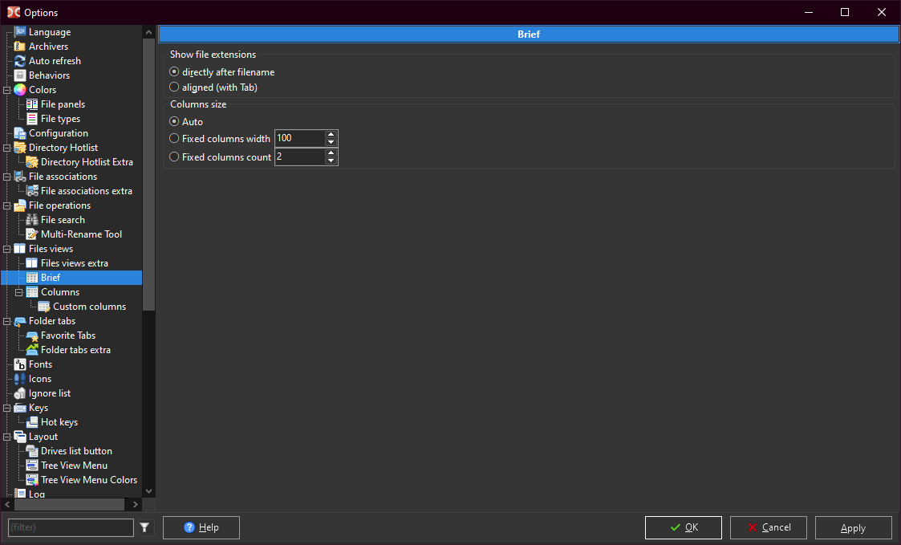The height and width of the screenshot is (545, 901).
Task: Select 'Fixed columns count' radio option
Action: tap(174, 157)
